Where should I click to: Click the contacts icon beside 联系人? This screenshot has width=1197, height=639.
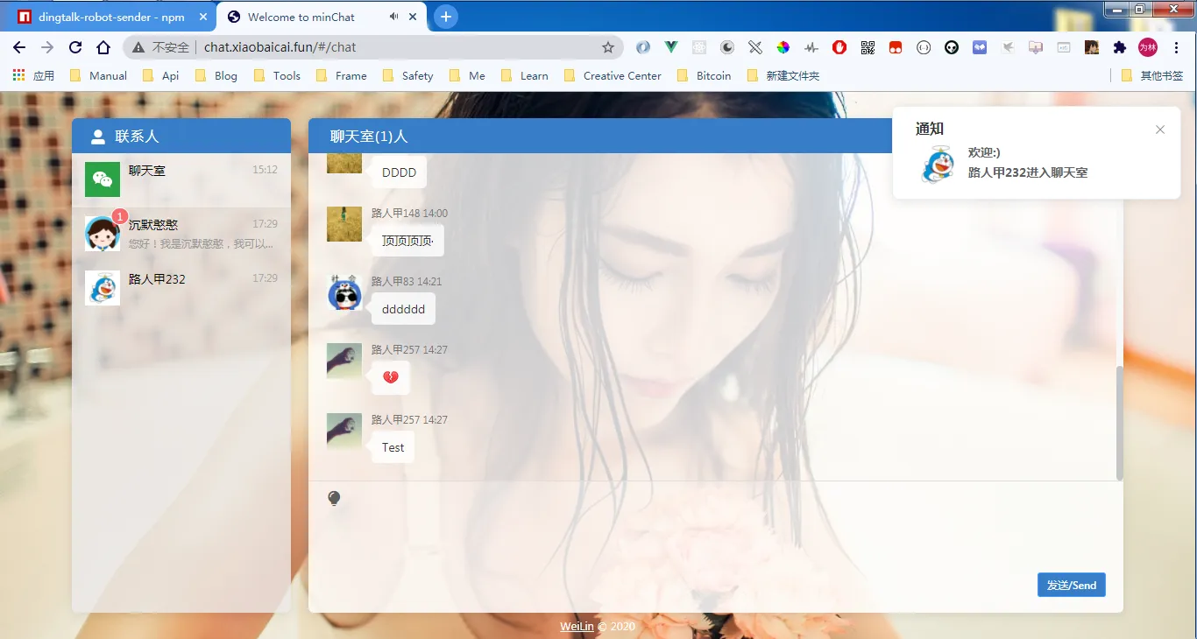(x=96, y=136)
